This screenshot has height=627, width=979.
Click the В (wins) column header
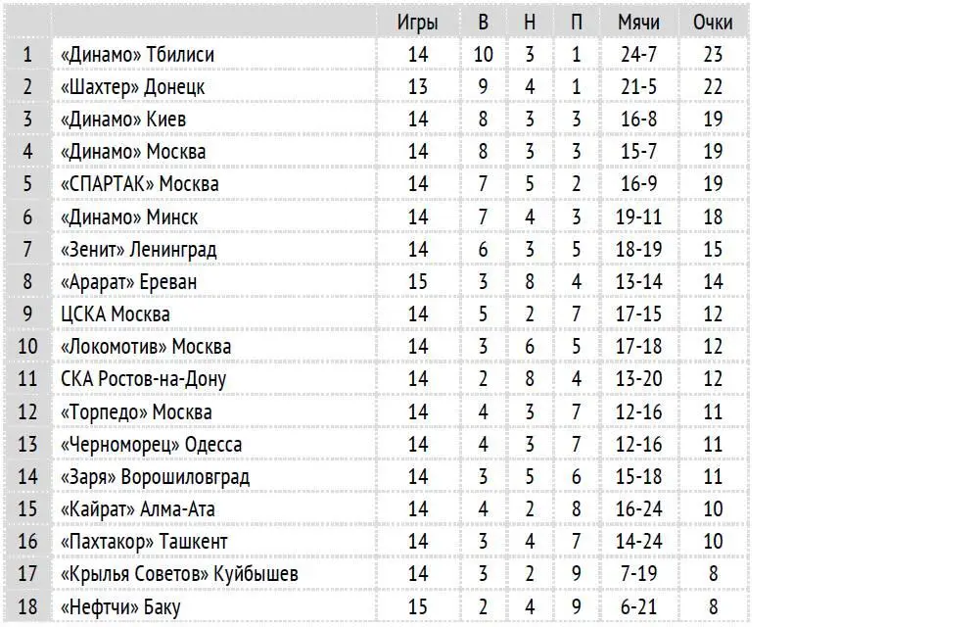tap(484, 23)
